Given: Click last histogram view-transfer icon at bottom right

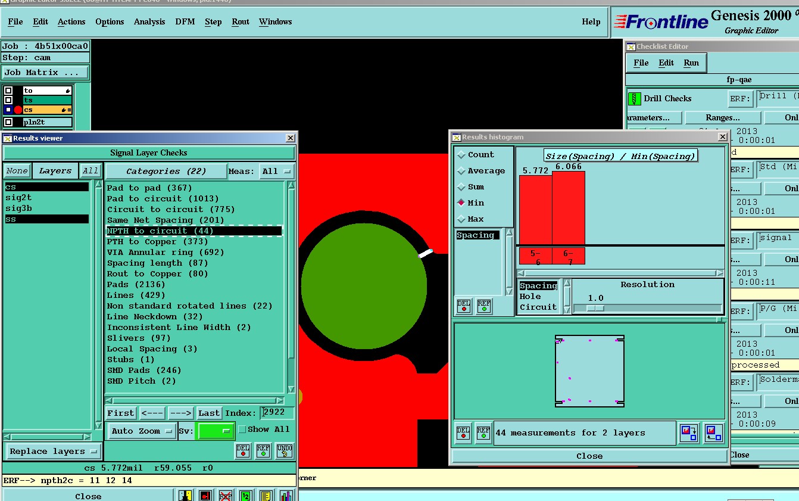Looking at the screenshot, I should [x=713, y=432].
